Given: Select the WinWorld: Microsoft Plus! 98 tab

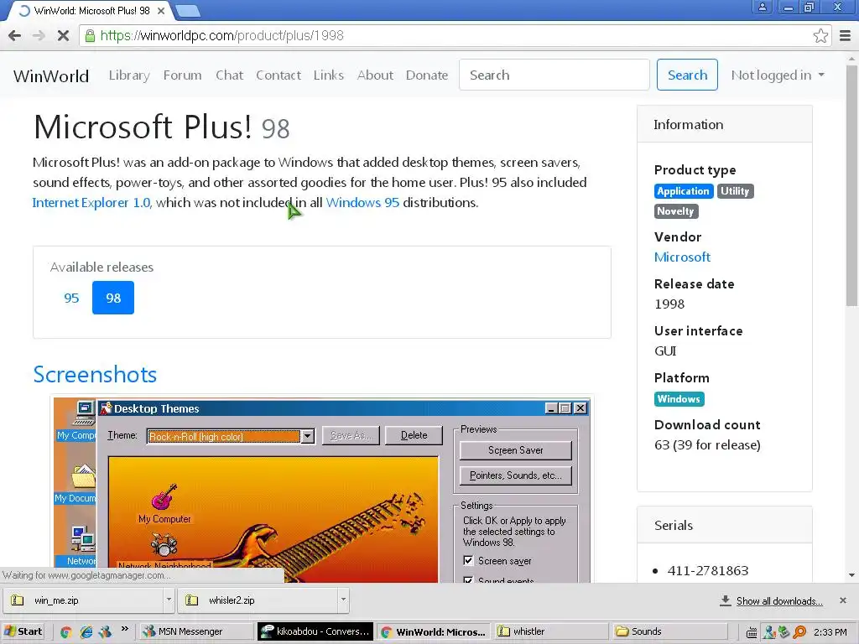Looking at the screenshot, I should tap(91, 10).
